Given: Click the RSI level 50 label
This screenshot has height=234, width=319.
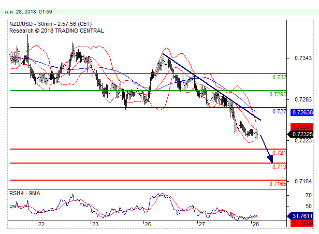Looking at the screenshot, I should pyautogui.click(x=309, y=206).
